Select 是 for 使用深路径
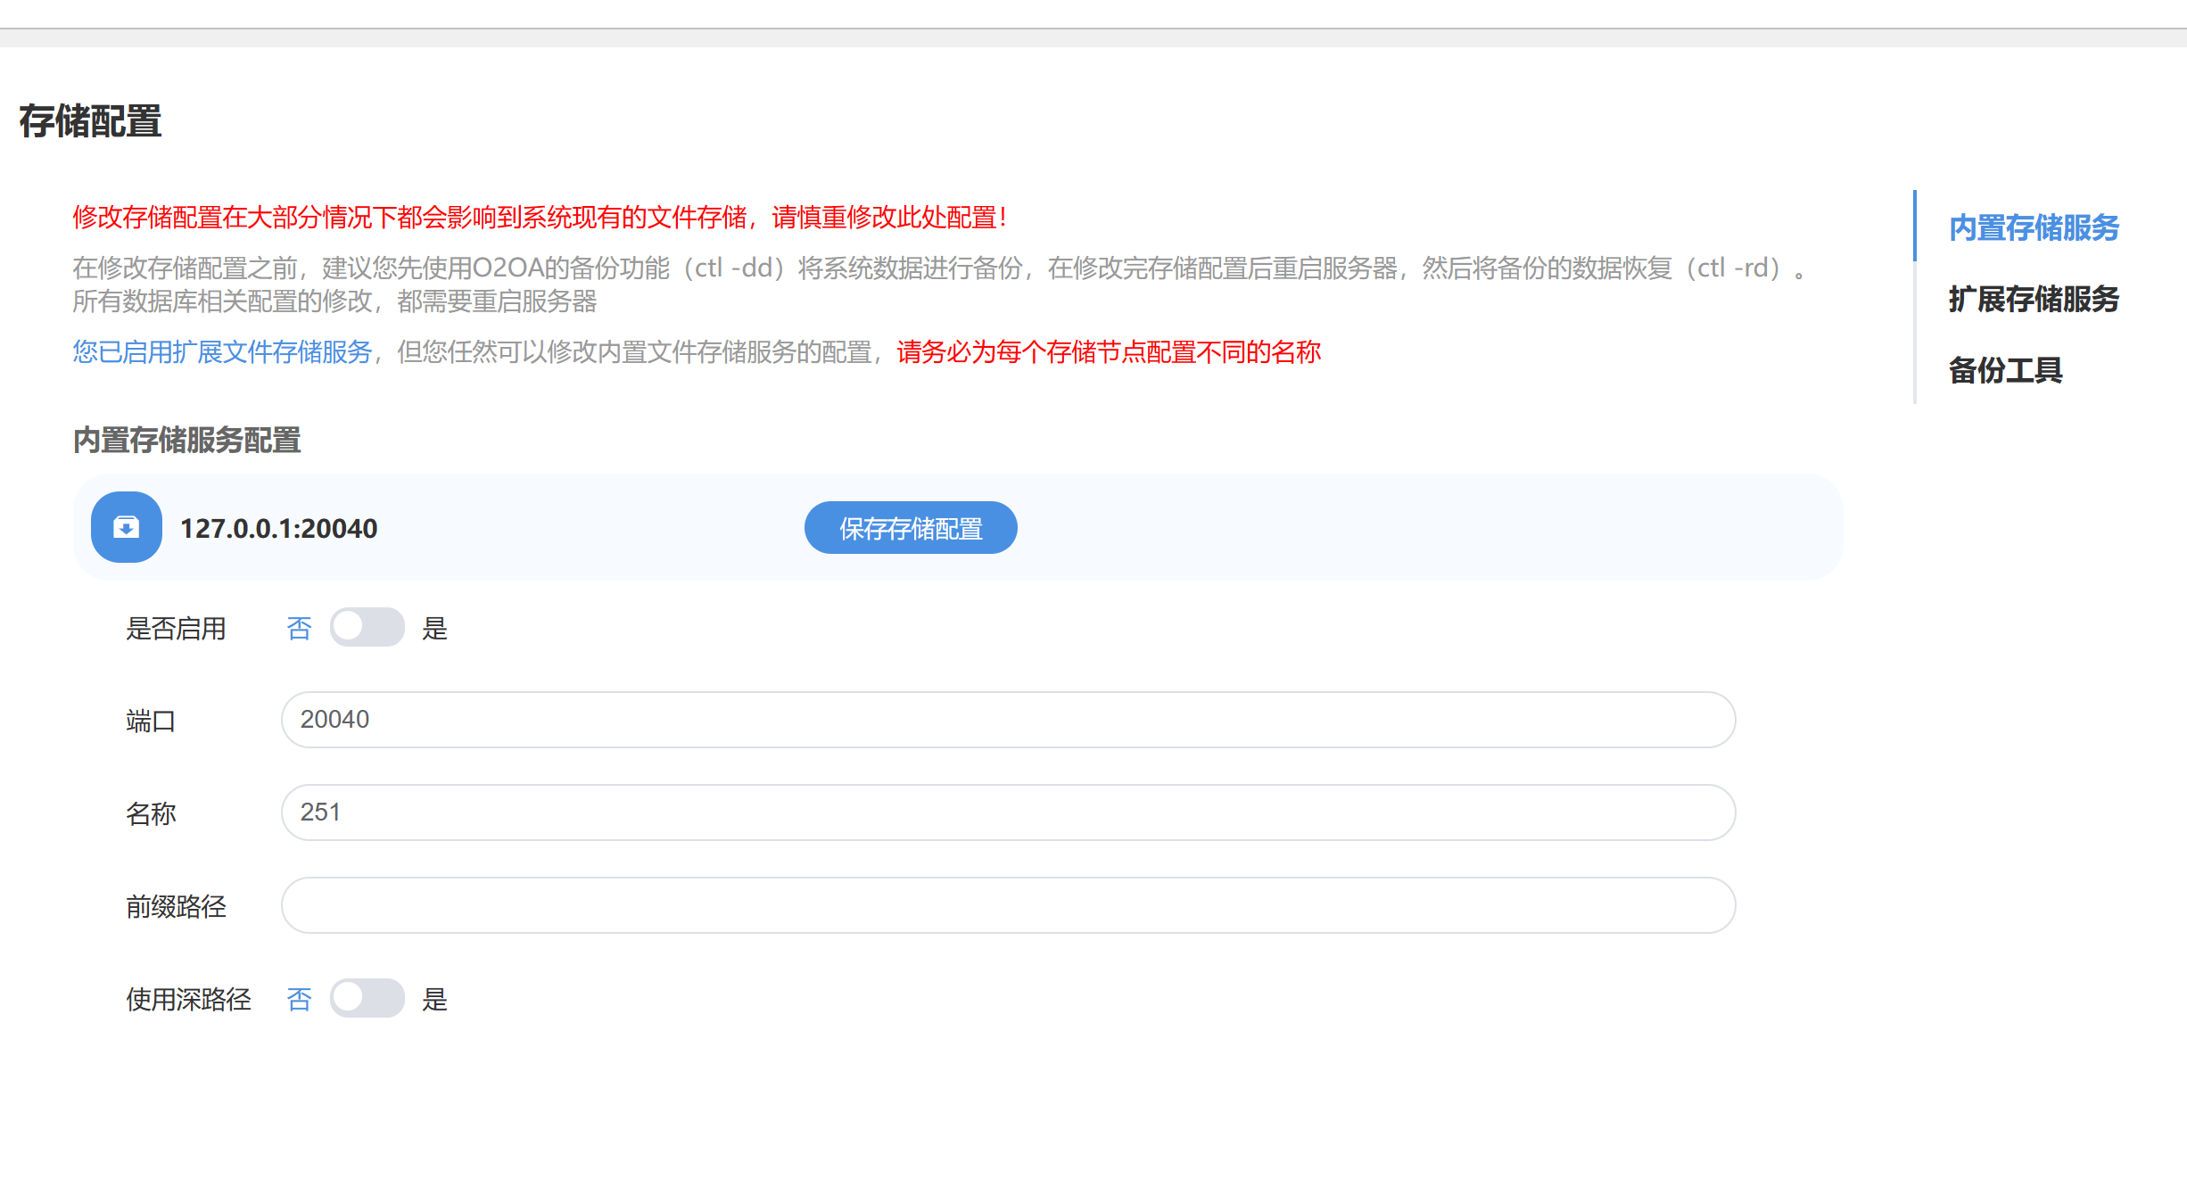Screen dimensions: 2187x1196 pyautogui.click(x=434, y=1000)
